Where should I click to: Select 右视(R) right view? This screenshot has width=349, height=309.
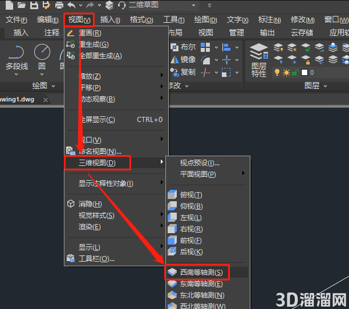tap(208, 229)
